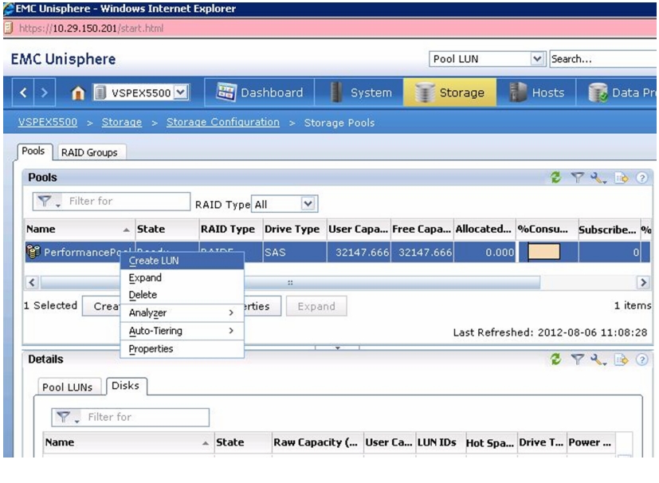Refresh the Details panel
659x483 pixels.
click(555, 359)
